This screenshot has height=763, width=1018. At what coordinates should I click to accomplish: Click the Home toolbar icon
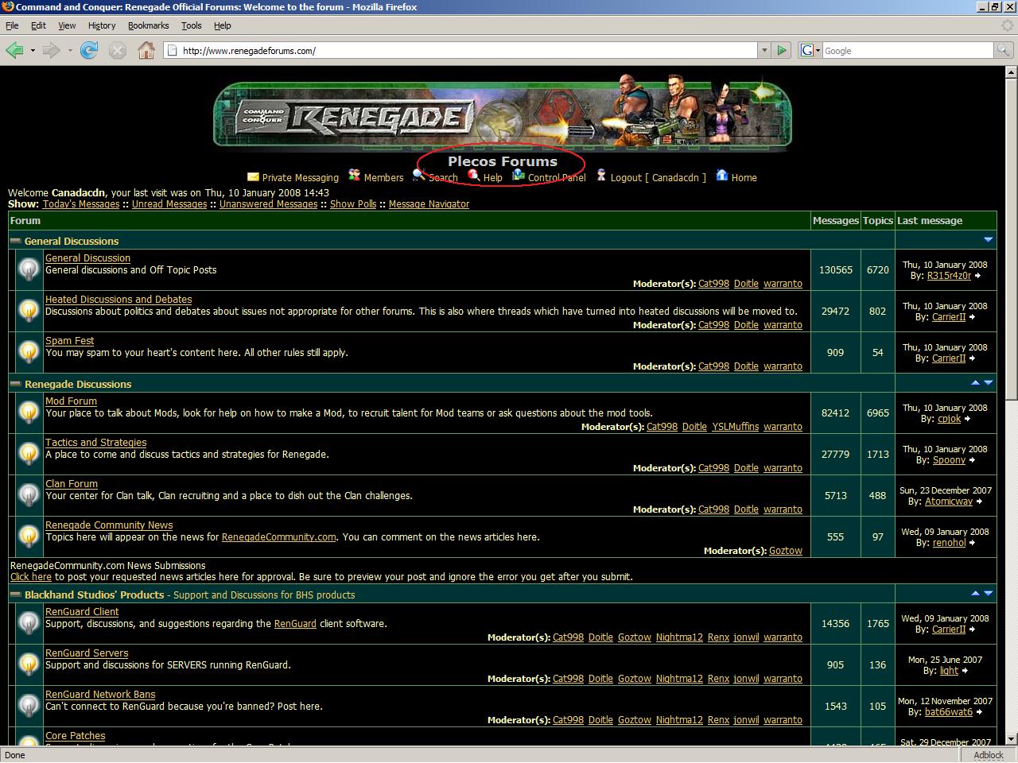(x=146, y=51)
